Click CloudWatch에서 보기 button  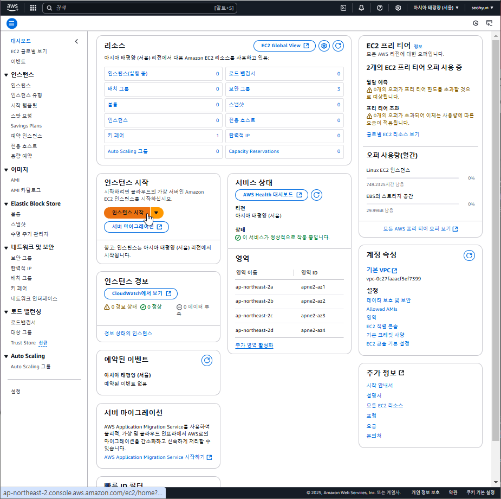click(x=141, y=293)
